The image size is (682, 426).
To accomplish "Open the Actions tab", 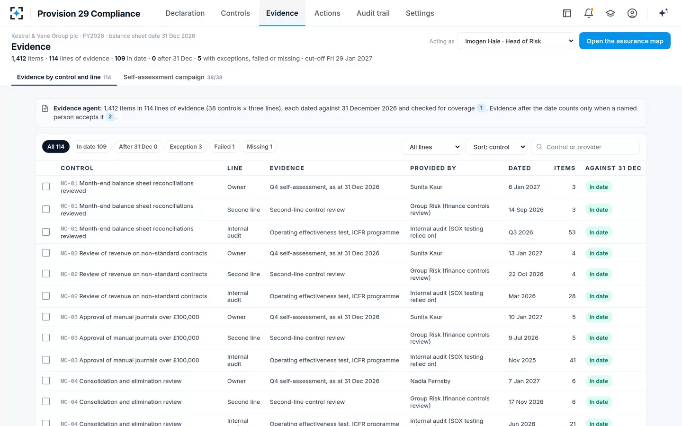I will coord(327,13).
